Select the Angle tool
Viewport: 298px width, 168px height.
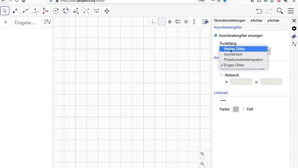pos(76,11)
